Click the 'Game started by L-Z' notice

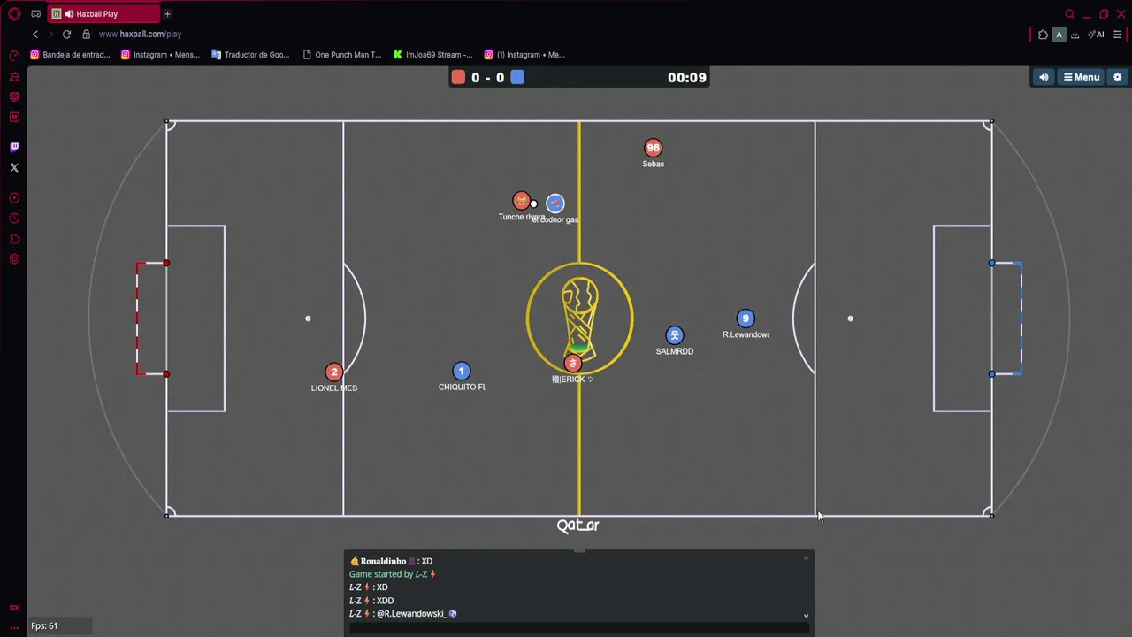point(393,574)
